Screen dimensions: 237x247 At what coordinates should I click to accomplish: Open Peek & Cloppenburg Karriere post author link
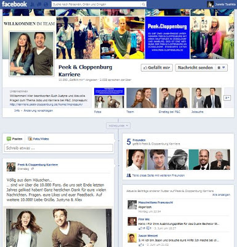(x=38, y=165)
